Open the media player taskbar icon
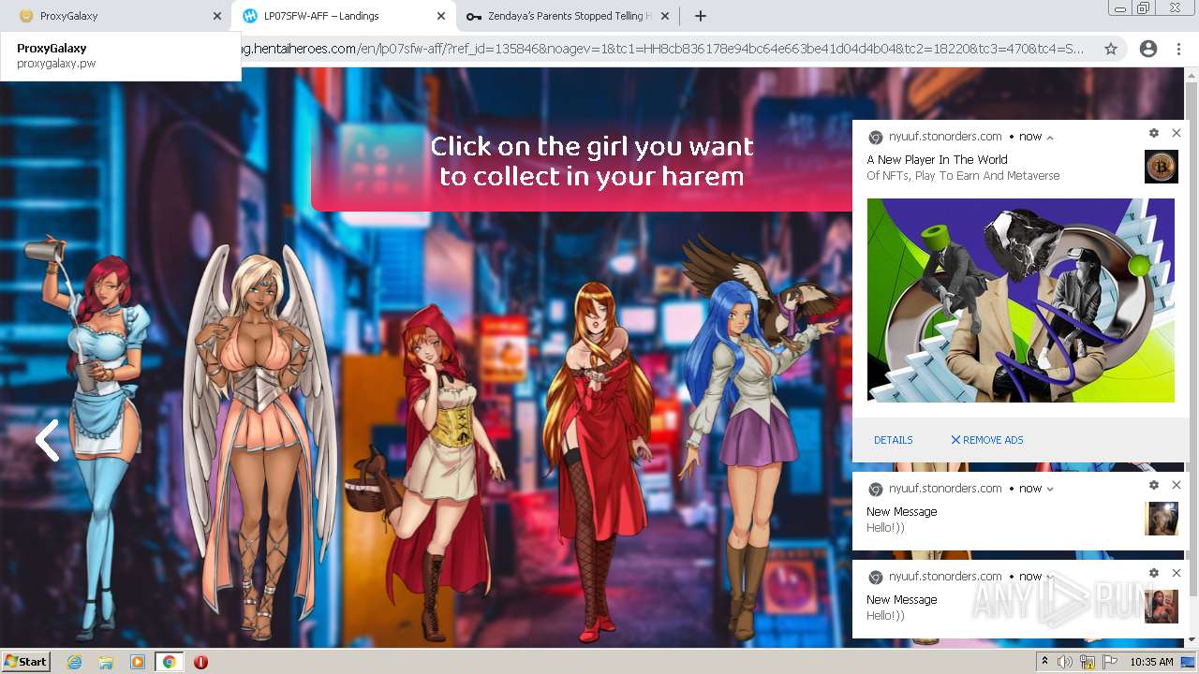 (x=138, y=662)
